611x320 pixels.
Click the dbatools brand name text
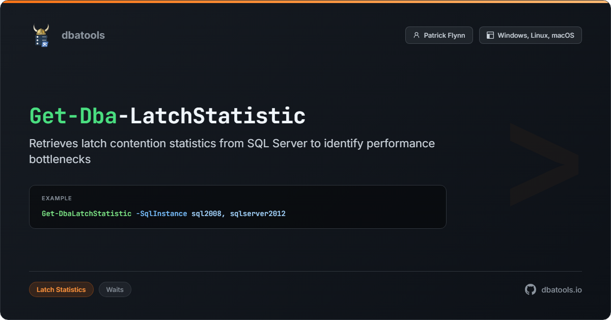point(83,35)
